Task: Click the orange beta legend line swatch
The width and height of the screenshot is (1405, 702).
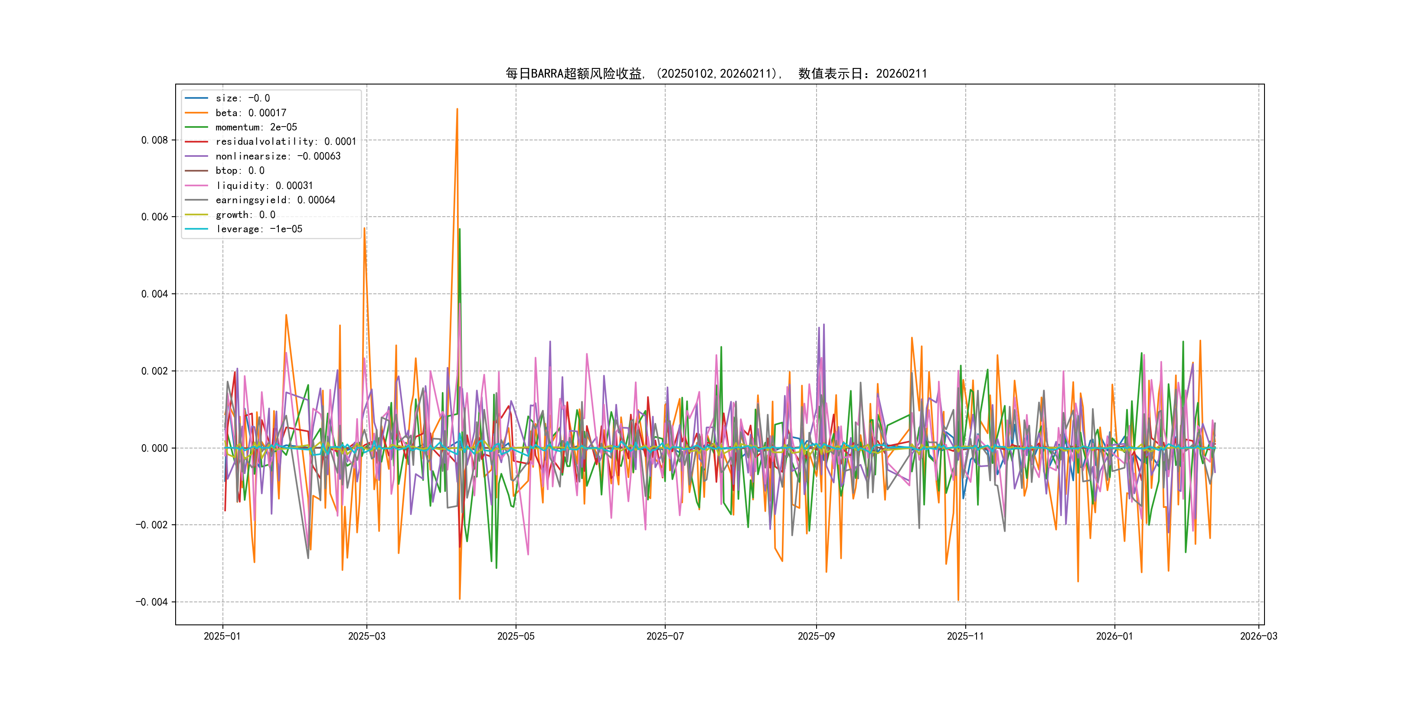Action: 196,113
